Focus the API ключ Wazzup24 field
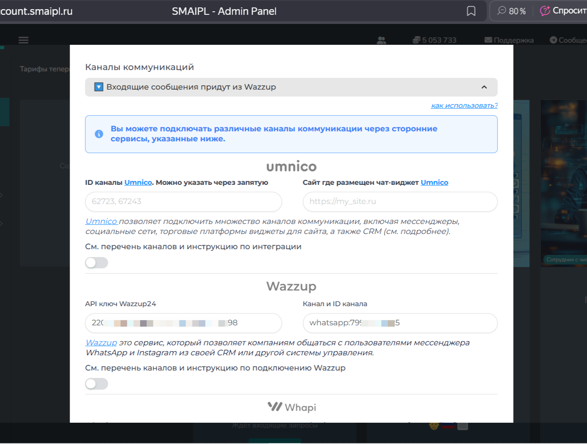 (x=183, y=323)
